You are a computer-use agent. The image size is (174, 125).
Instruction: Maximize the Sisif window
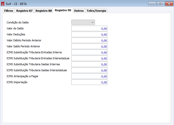pos(160,4)
